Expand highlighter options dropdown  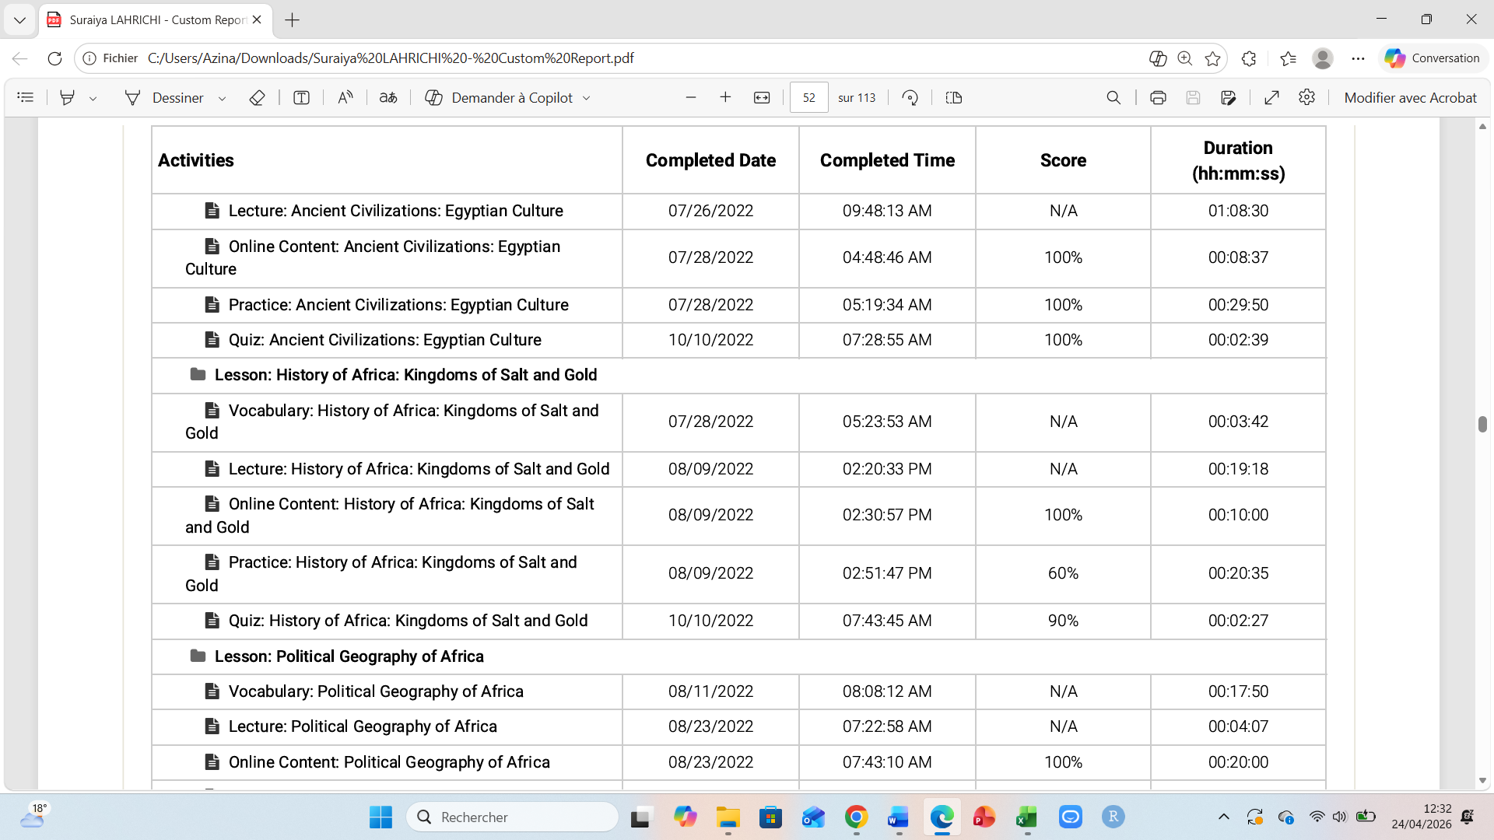click(x=93, y=98)
